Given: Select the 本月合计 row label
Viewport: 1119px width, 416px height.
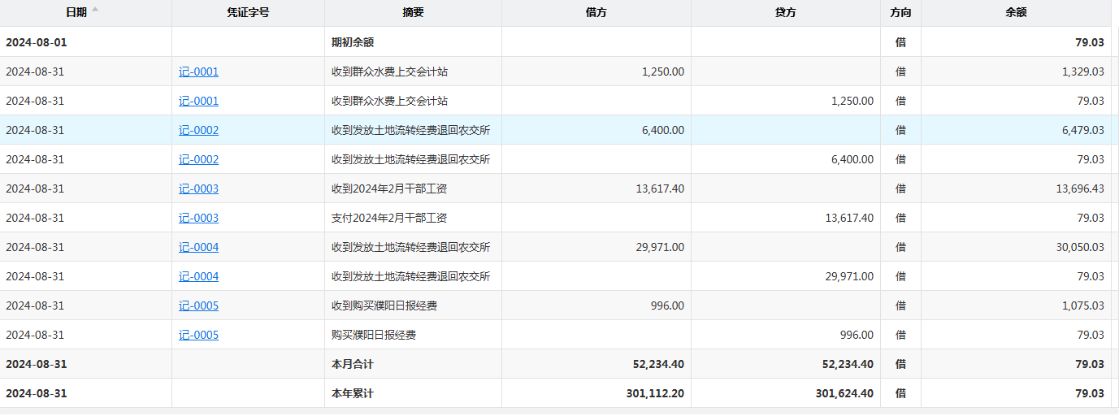Looking at the screenshot, I should [x=353, y=364].
